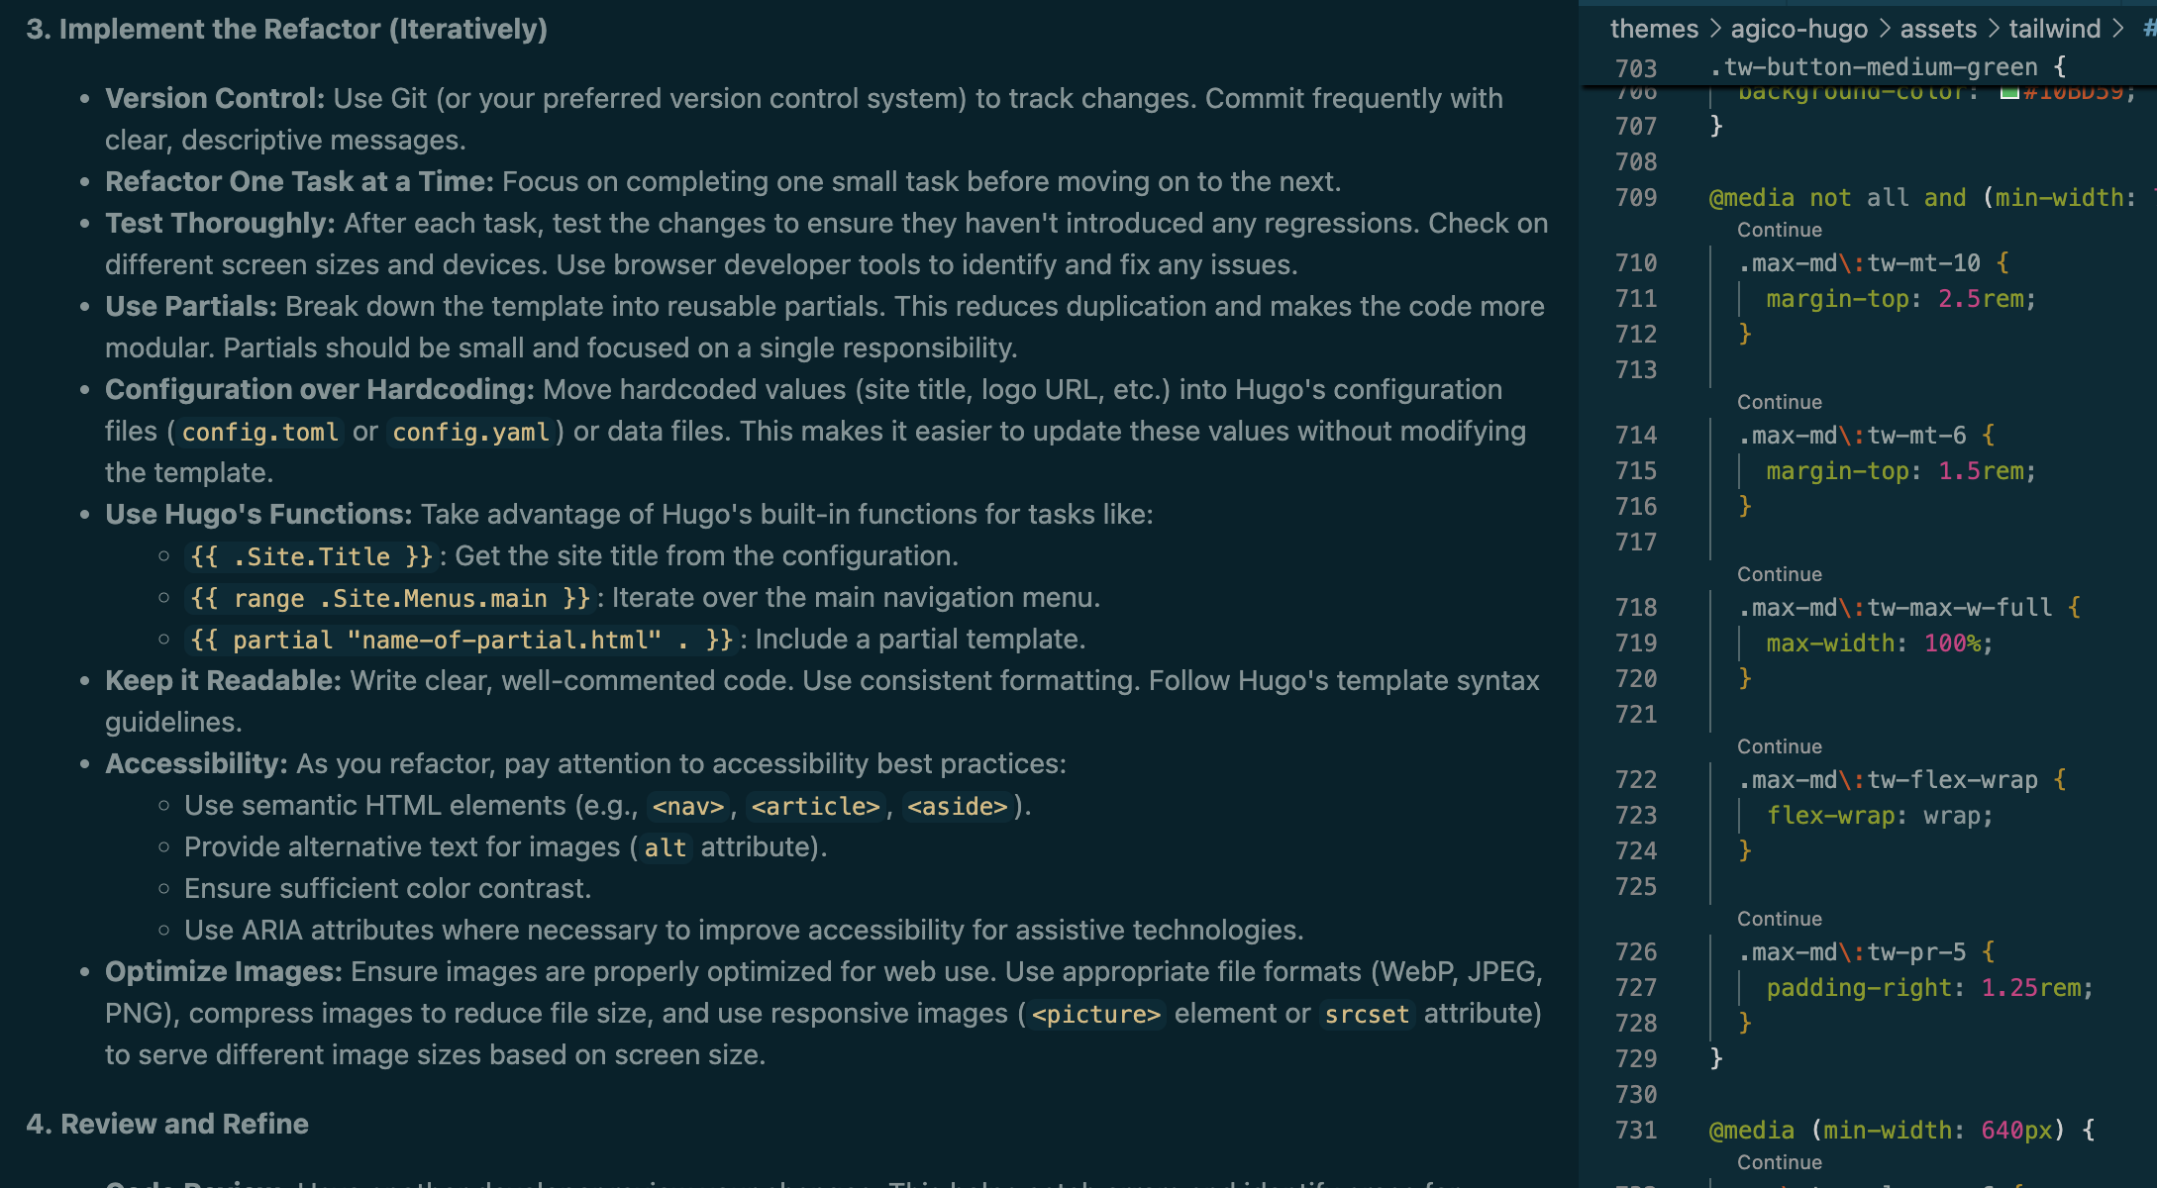Select the CSS file hash icon in breadcrumb

point(2149,29)
